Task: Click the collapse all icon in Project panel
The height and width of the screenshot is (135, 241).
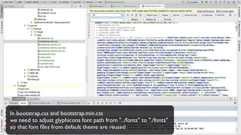Action: coord(76,6)
